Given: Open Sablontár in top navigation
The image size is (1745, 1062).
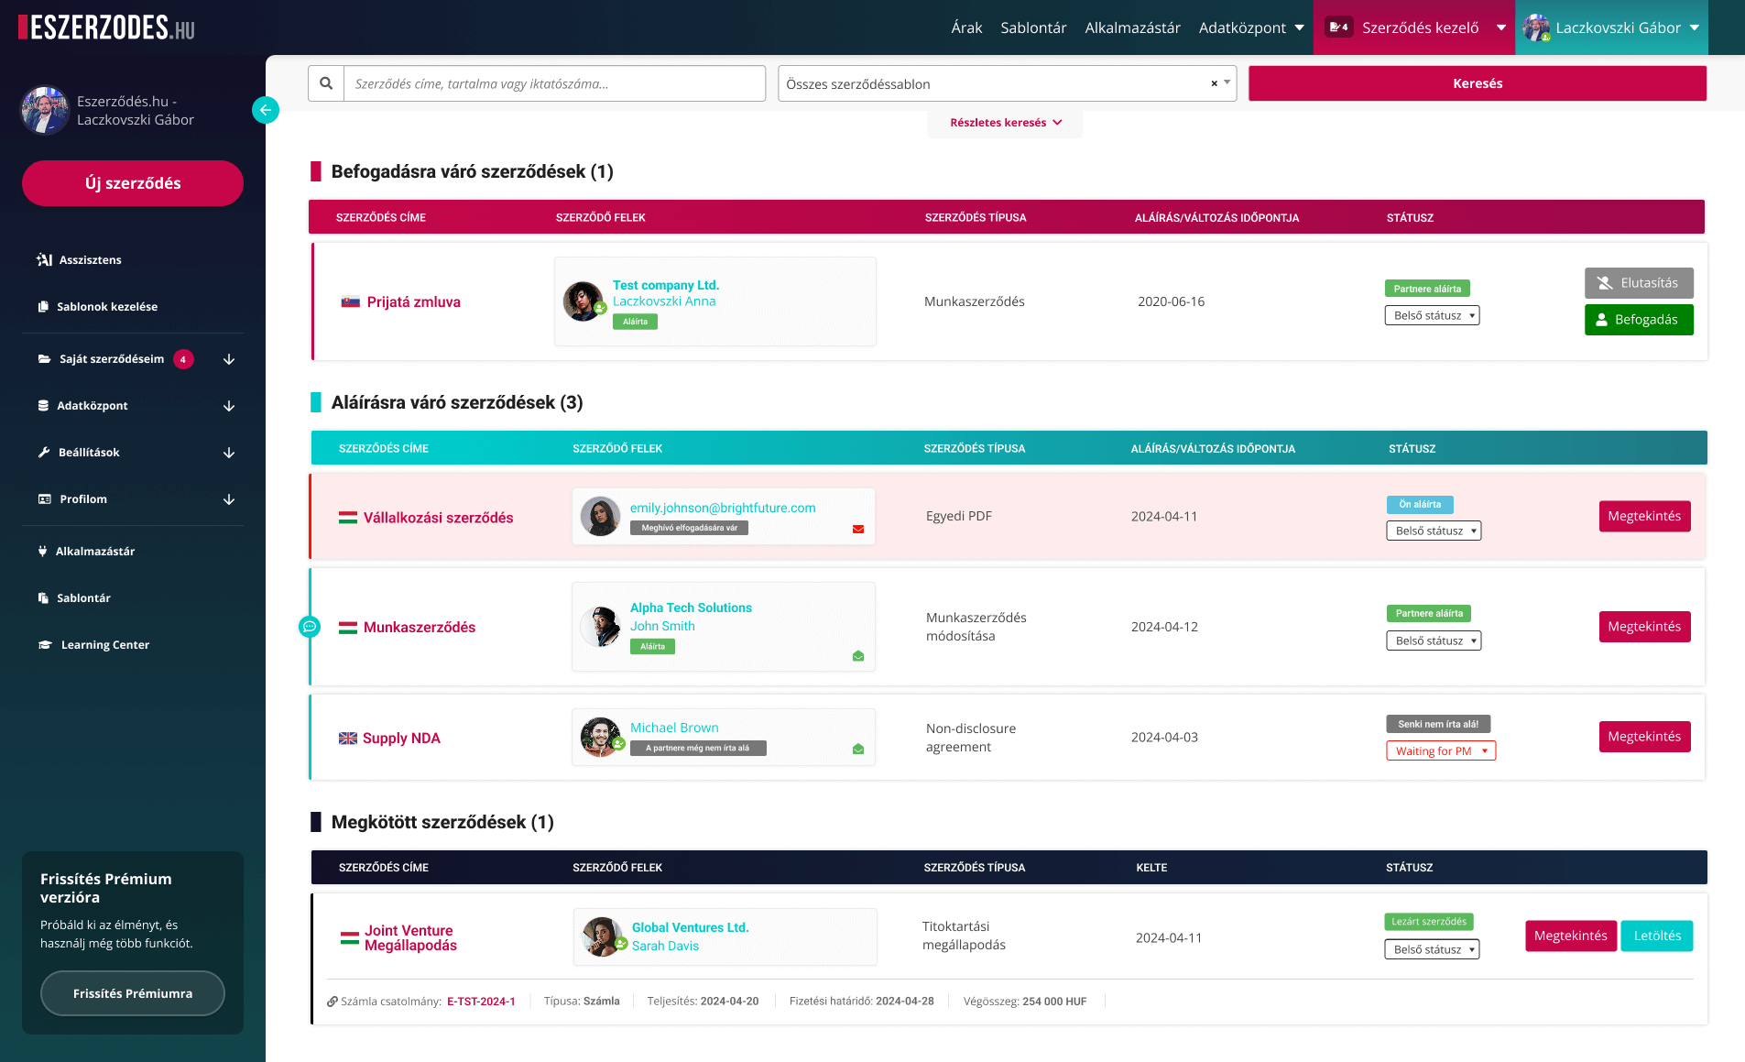Looking at the screenshot, I should pyautogui.click(x=1033, y=27).
